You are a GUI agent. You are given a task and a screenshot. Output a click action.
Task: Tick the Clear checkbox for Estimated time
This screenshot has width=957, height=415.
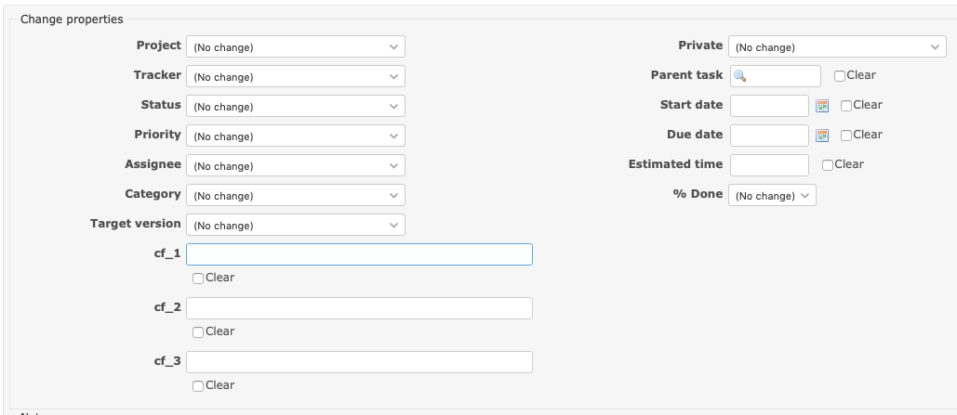(828, 165)
